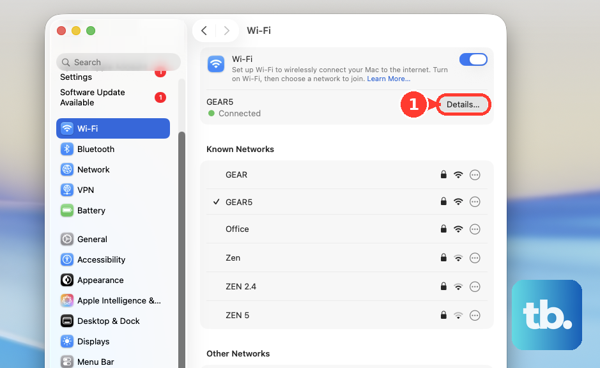Click the Bluetooth sidebar icon
This screenshot has height=368, width=600.
click(x=67, y=149)
